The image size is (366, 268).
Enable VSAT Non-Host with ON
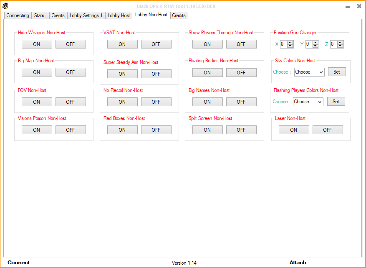[x=122, y=44]
